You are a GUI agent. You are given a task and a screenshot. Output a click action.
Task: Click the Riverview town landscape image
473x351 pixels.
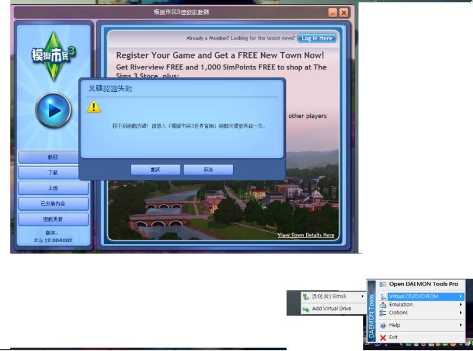click(223, 211)
